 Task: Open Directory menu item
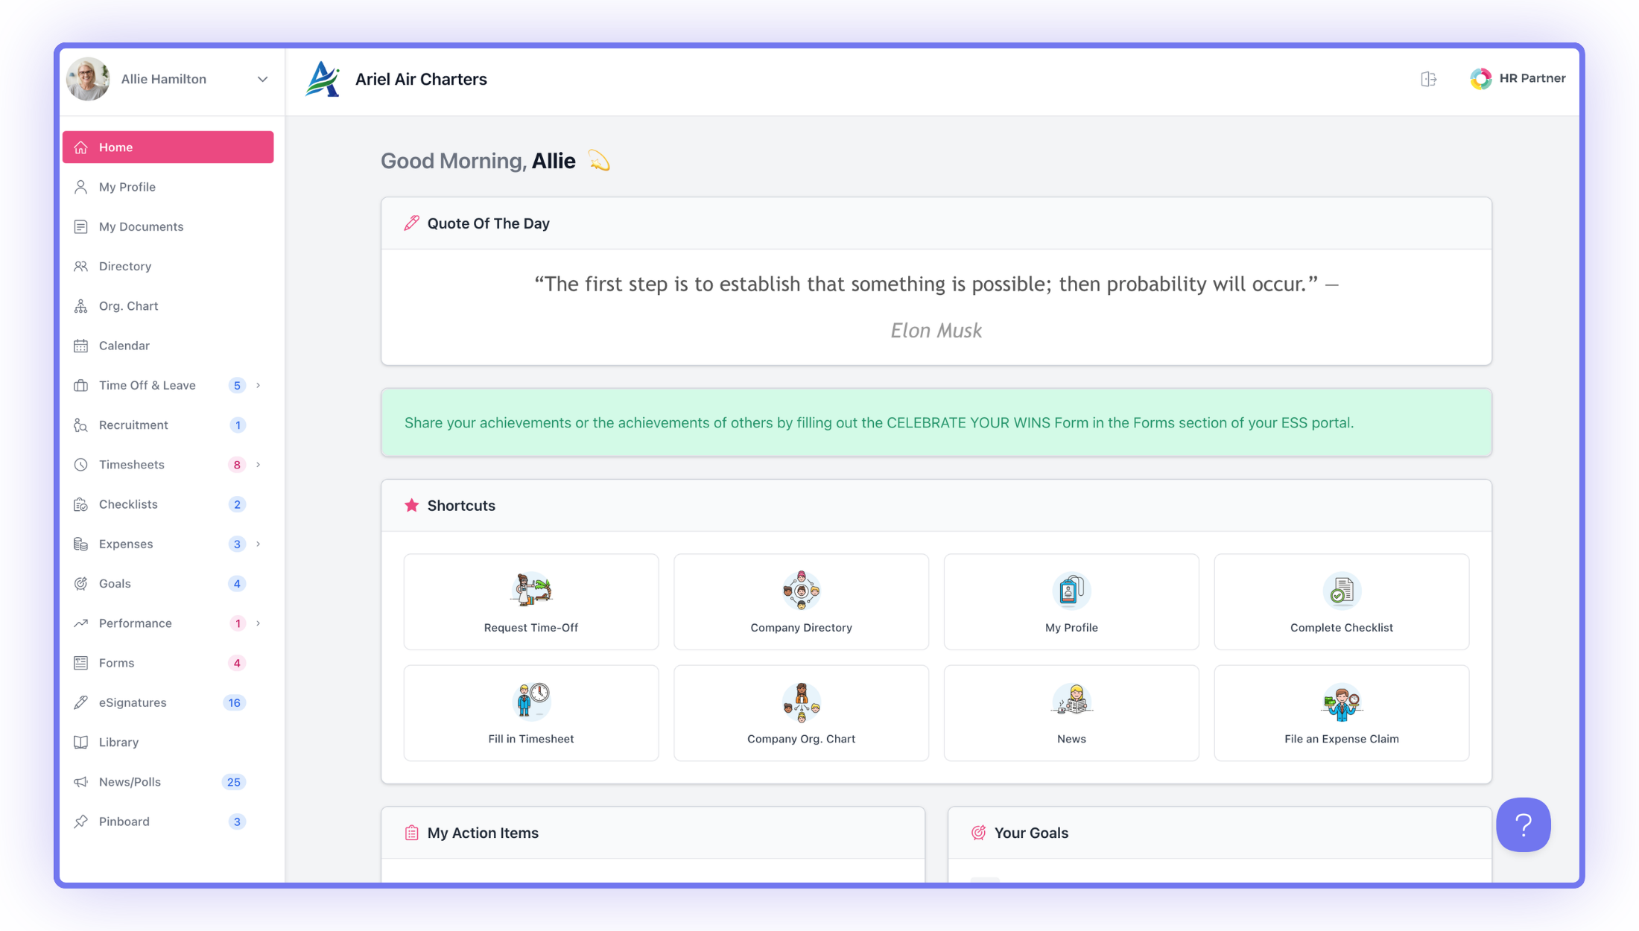point(168,266)
